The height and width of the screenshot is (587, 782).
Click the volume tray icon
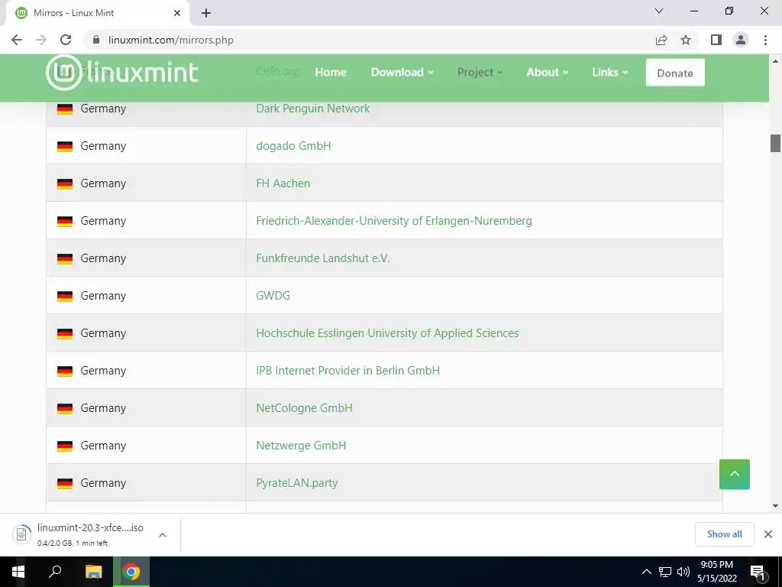pos(683,572)
